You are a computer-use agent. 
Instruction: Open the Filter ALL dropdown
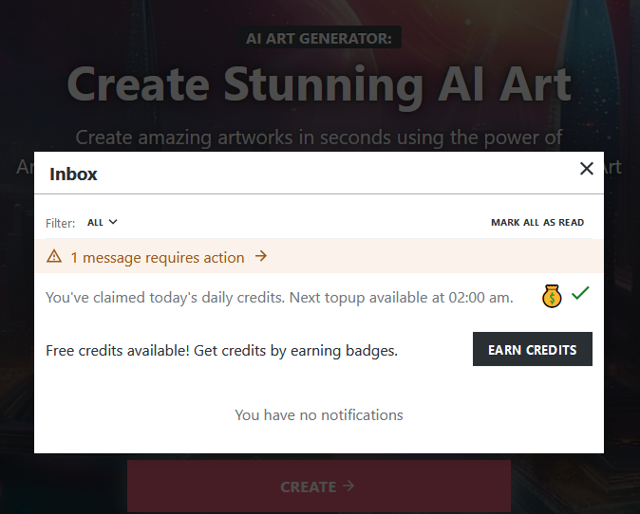point(102,223)
